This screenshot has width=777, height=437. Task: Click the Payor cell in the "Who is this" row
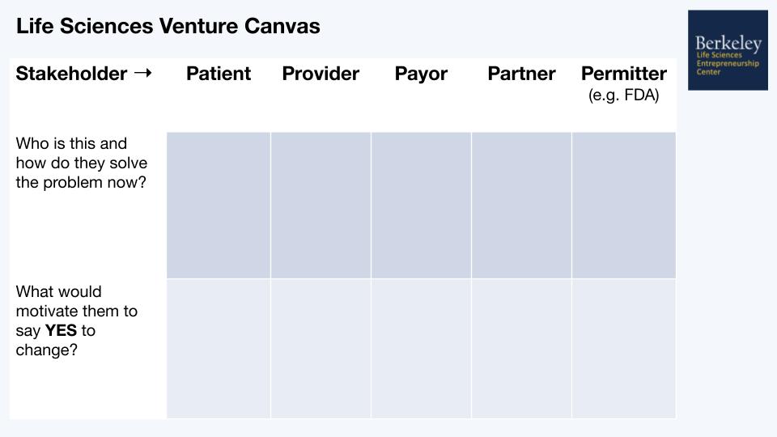coord(421,206)
